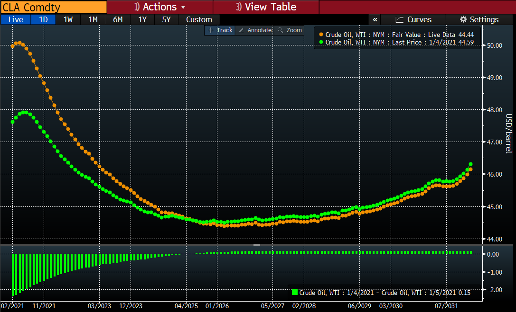Image resolution: width=516 pixels, height=312 pixels.
Task: Open the Custom date range option
Action: (x=199, y=20)
